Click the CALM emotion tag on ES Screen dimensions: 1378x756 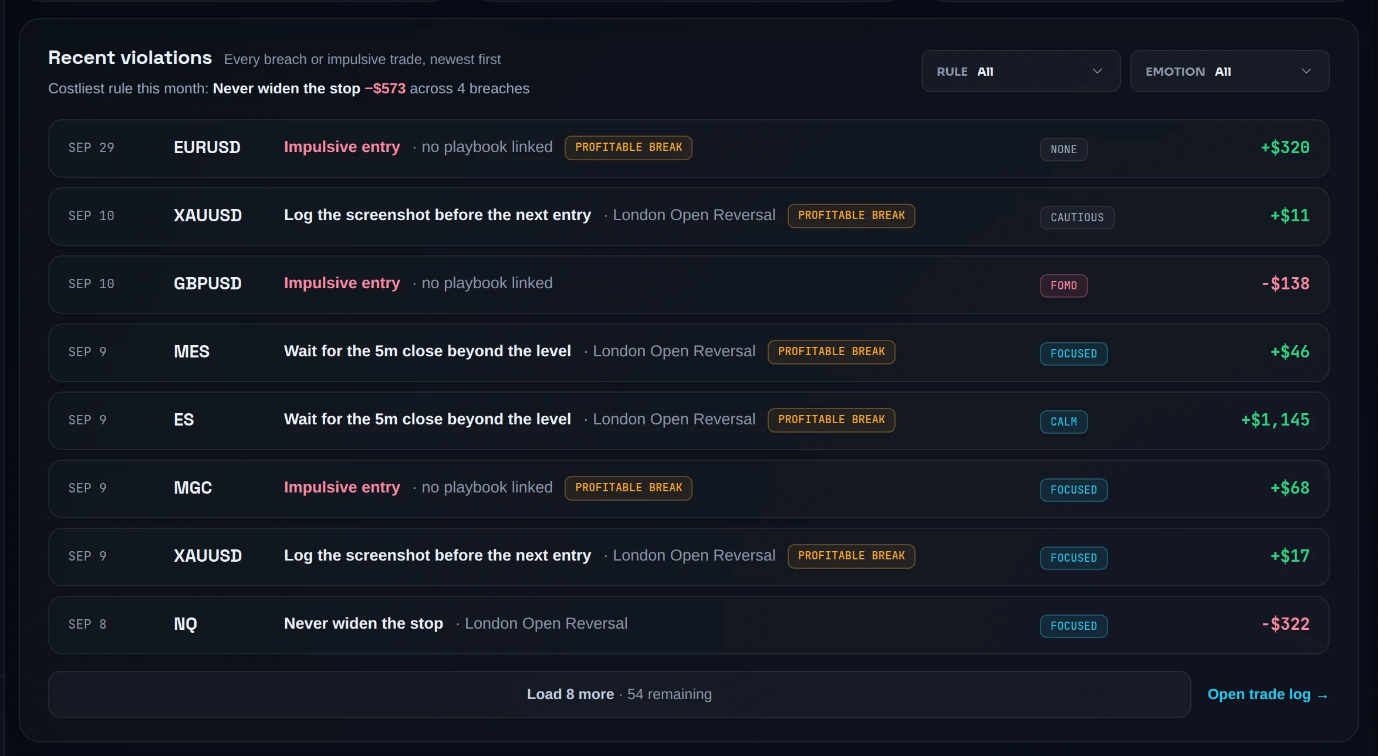pos(1063,422)
